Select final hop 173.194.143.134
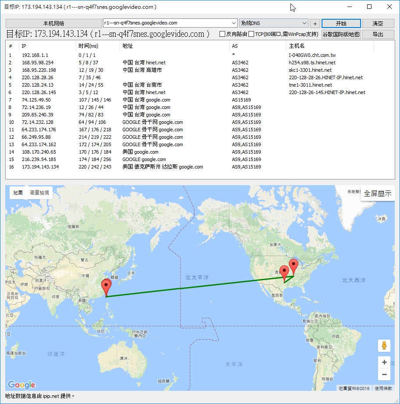The height and width of the screenshot is (404, 400). 200,167
